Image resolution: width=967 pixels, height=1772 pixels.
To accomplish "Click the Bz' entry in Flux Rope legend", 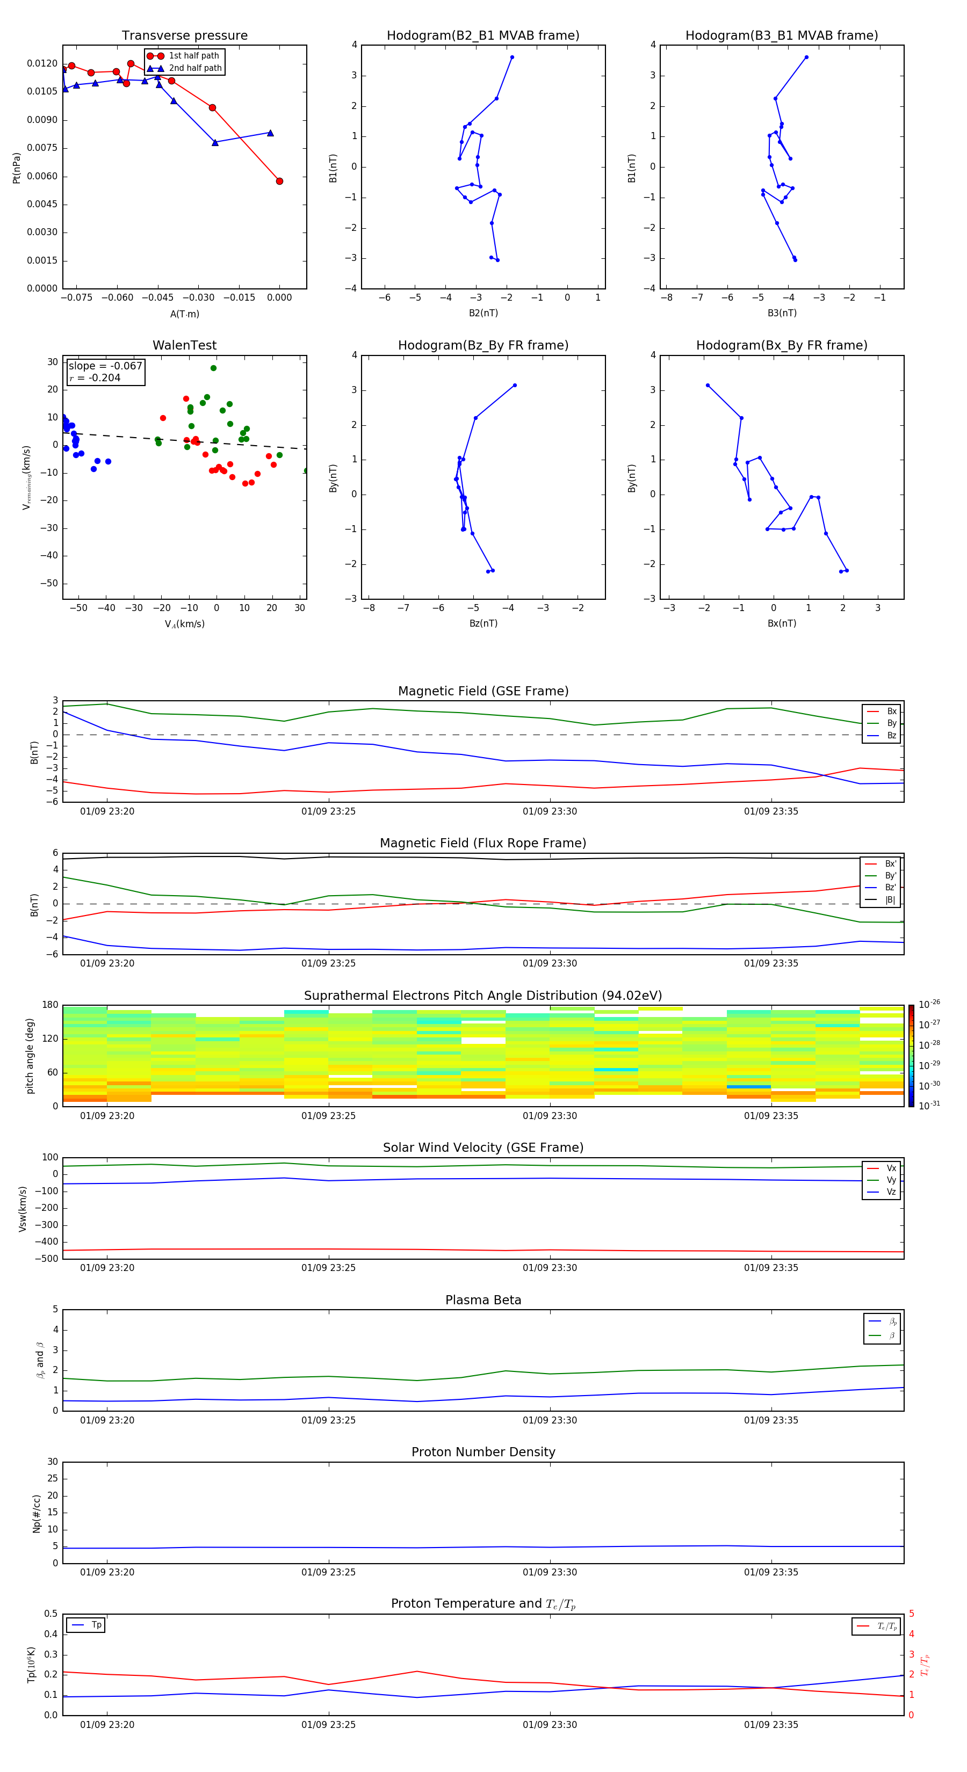I will 881,888.
